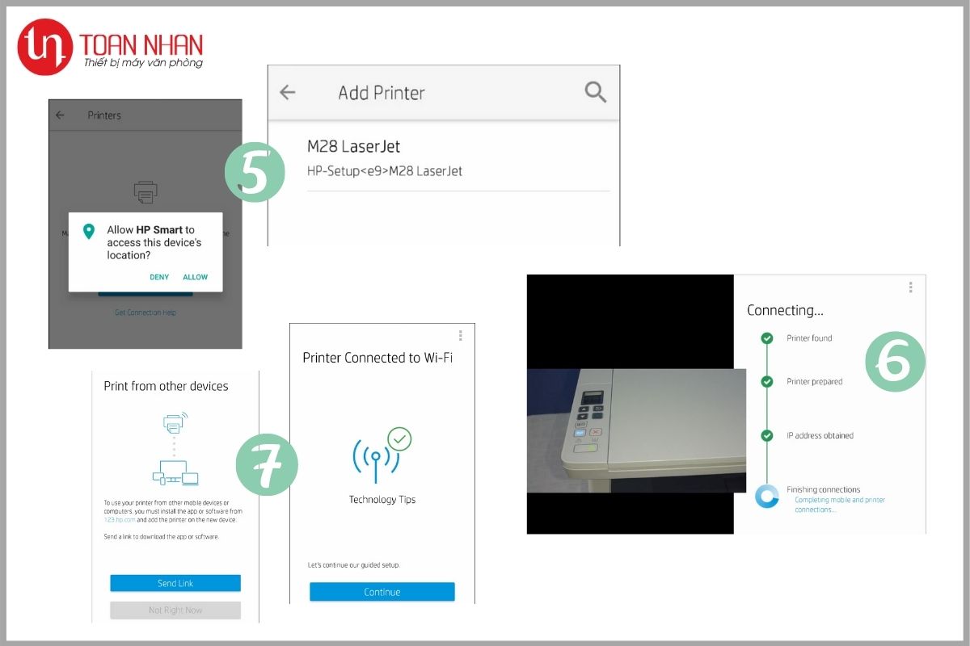Click the Finishing connections progress spinner
Viewport: 970px width, 646px height.
click(767, 496)
